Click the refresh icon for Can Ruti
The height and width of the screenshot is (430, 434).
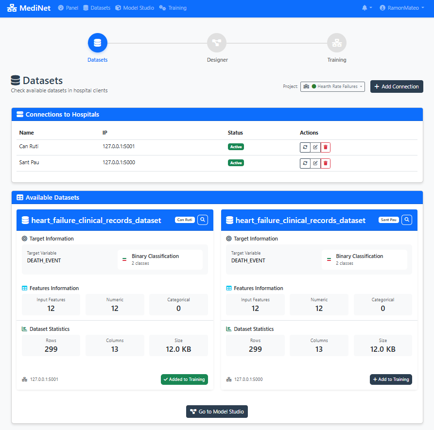coord(305,147)
